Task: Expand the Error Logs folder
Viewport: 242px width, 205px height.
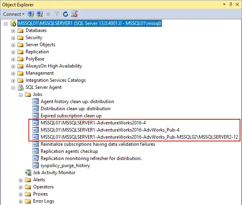Action: [21, 201]
